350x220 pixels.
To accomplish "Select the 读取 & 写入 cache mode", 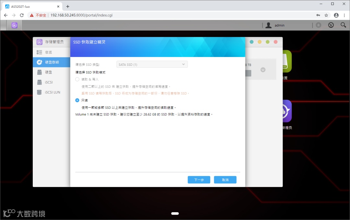I will [77, 79].
